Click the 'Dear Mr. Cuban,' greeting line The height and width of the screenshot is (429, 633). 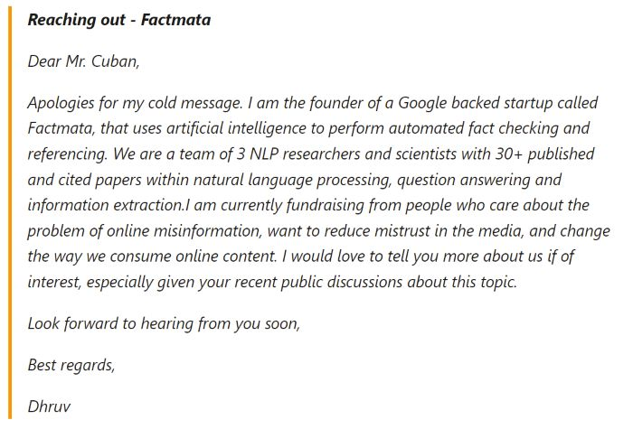coord(84,61)
